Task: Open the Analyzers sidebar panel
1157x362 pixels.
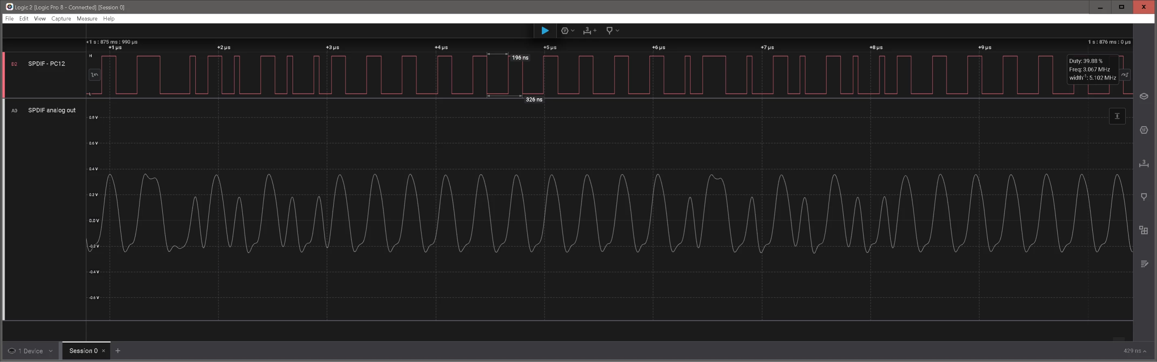Action: tap(1144, 130)
